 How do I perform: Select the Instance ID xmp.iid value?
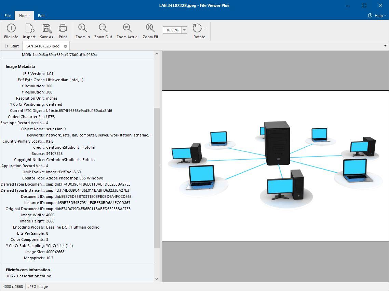point(88,203)
